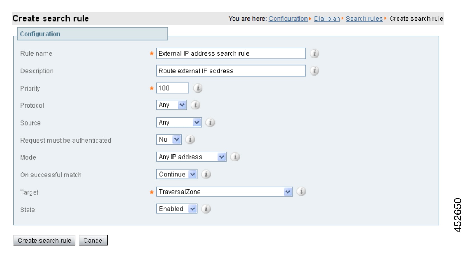The image size is (473, 259).
Task: Show help info for Protocol dropdown
Action: (x=195, y=105)
